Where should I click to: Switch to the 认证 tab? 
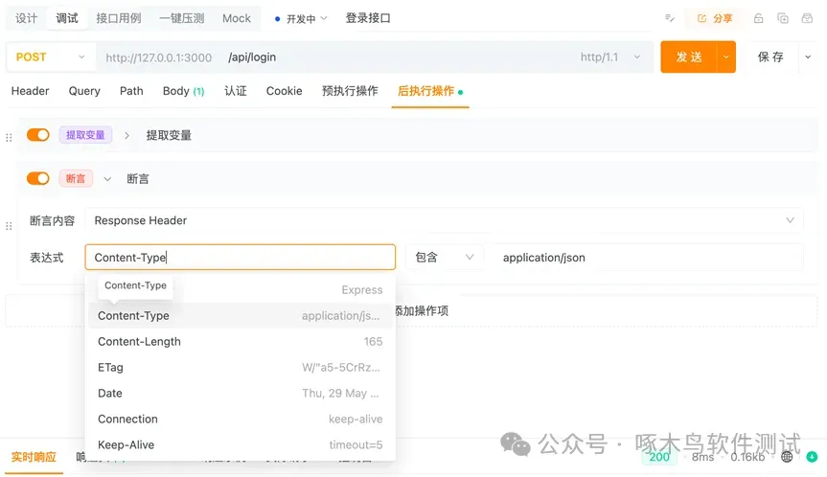coord(235,91)
